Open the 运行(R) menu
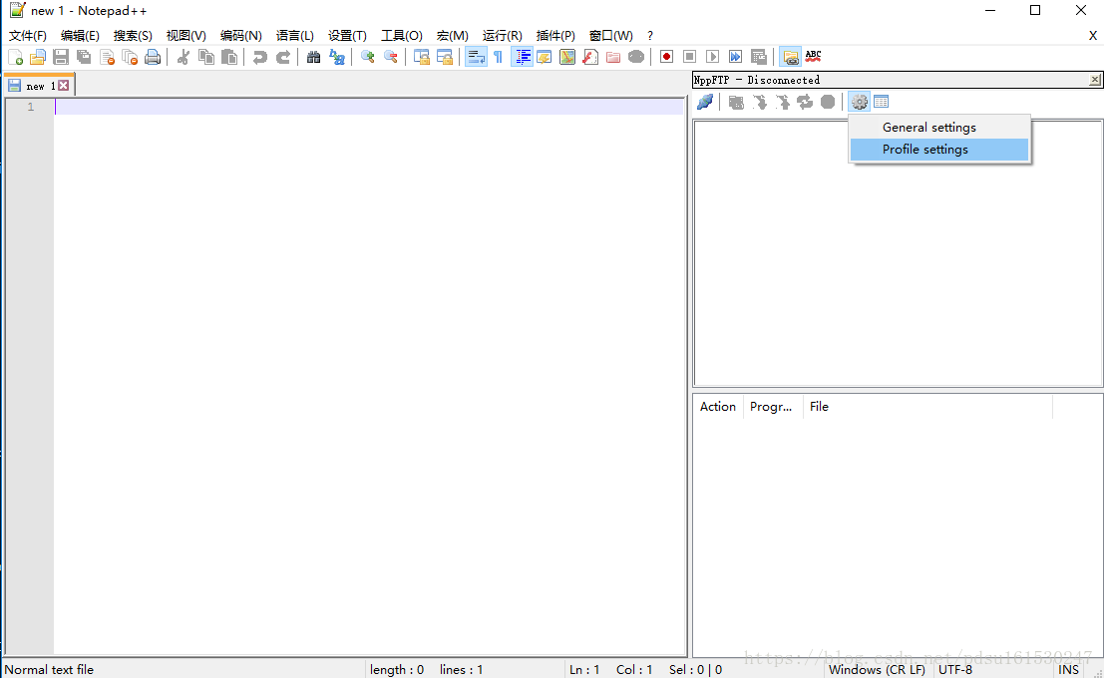 coord(502,35)
